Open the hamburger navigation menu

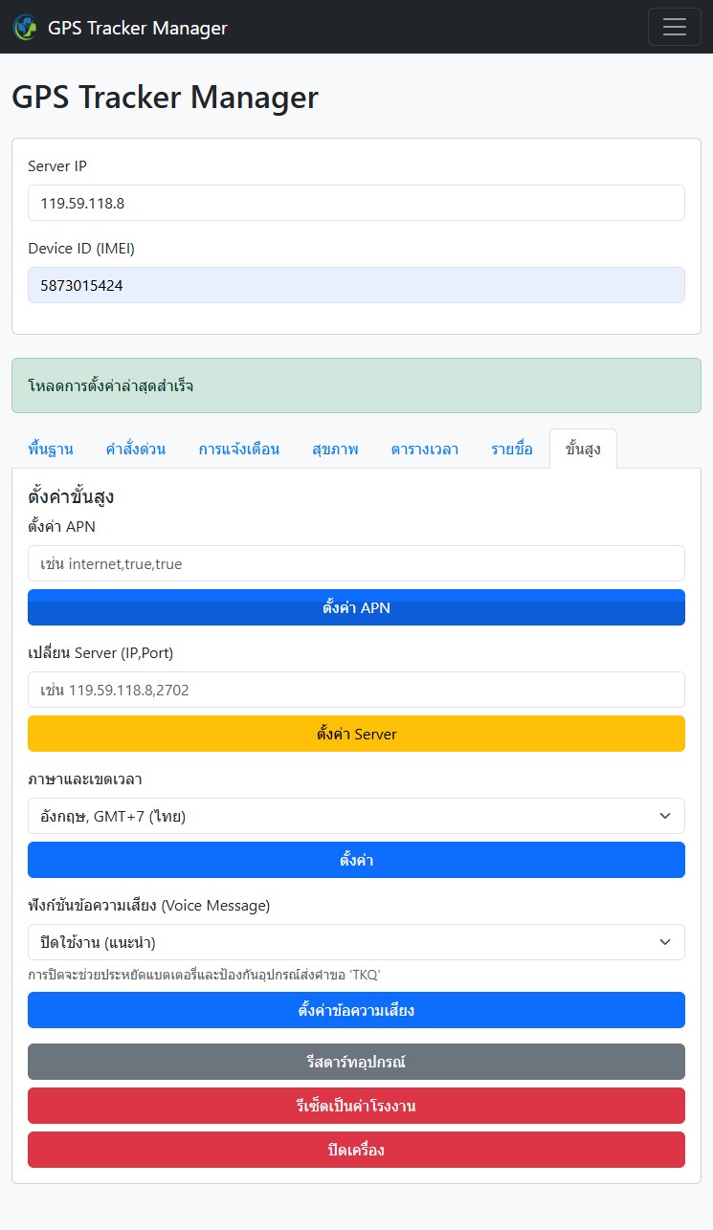674,27
